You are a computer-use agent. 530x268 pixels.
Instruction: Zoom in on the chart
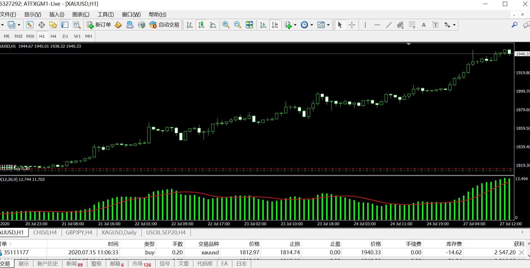pos(226,25)
